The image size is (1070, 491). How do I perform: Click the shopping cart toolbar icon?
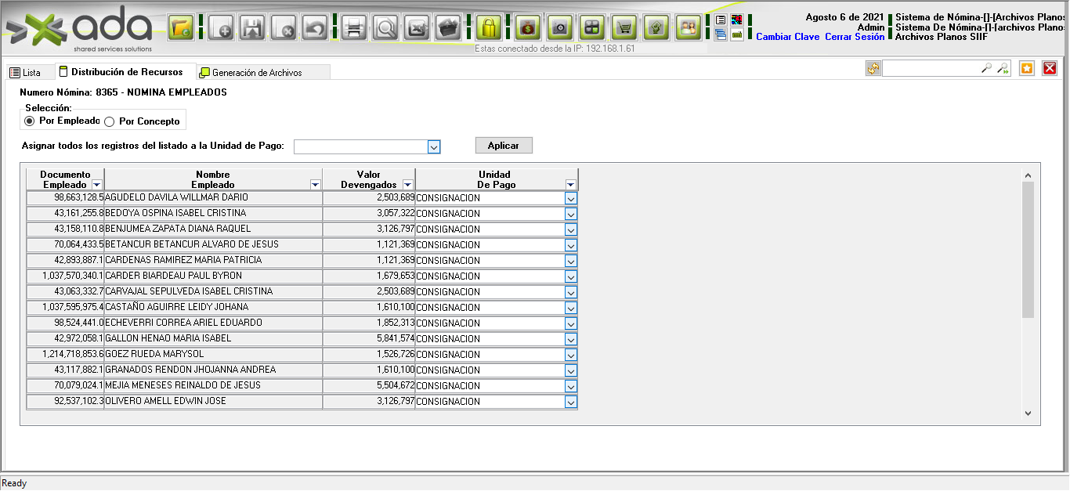[x=624, y=28]
